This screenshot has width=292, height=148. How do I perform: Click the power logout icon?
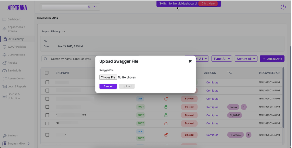click(283, 7)
